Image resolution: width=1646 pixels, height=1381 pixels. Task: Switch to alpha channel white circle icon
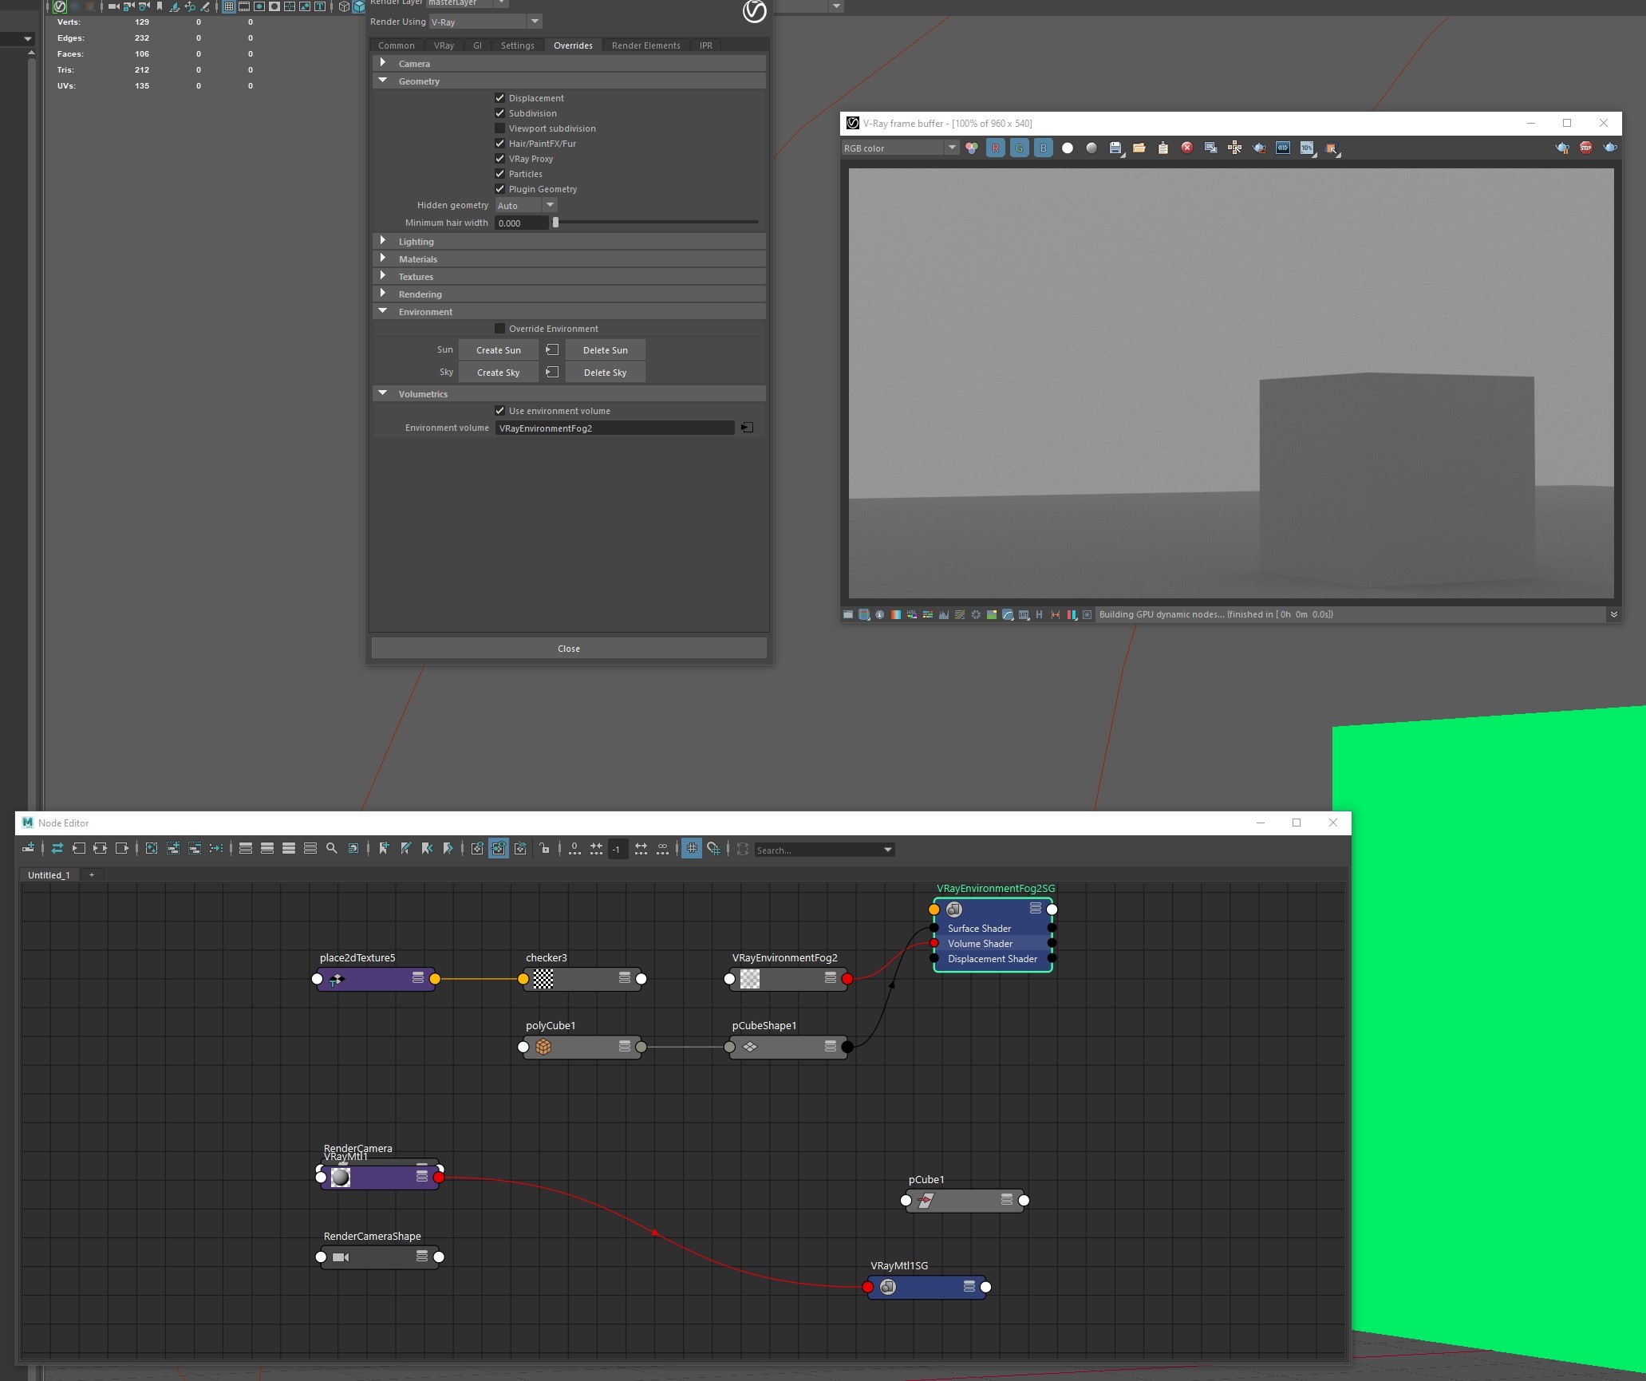[1068, 148]
